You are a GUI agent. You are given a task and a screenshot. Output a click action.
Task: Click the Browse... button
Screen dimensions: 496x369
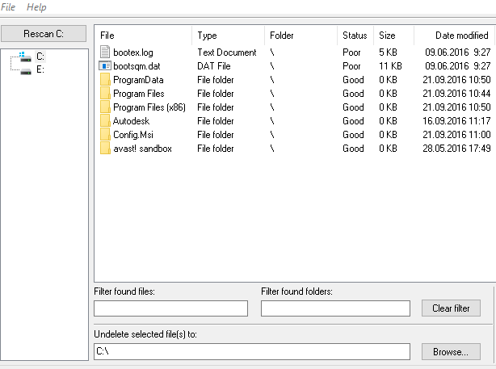pyautogui.click(x=451, y=351)
